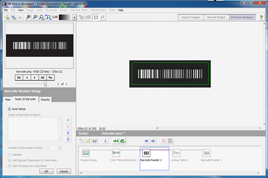Toggle Add Checksum to Code Read checkbox
This screenshot has height=178, width=268.
(9, 166)
